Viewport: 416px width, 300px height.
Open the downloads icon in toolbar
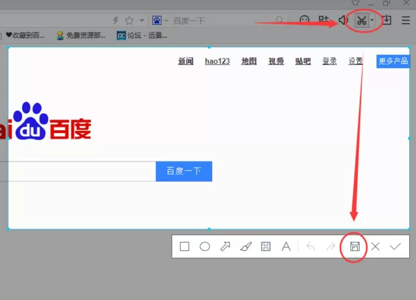pos(387,20)
